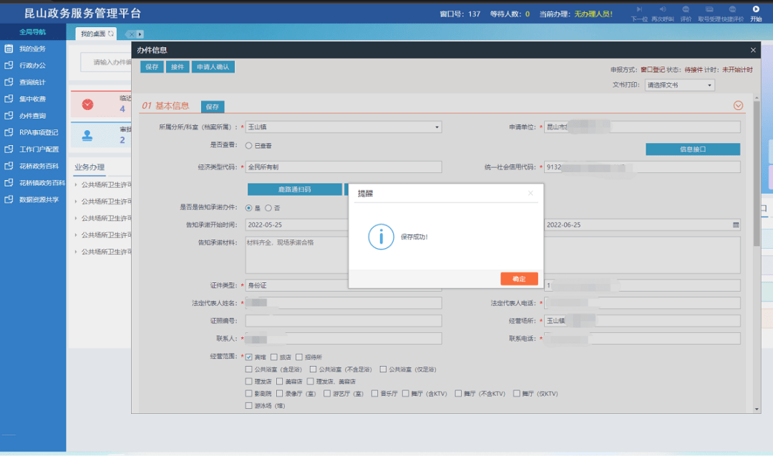Click the orange 确定 button
This screenshot has width=773, height=456.
[519, 279]
